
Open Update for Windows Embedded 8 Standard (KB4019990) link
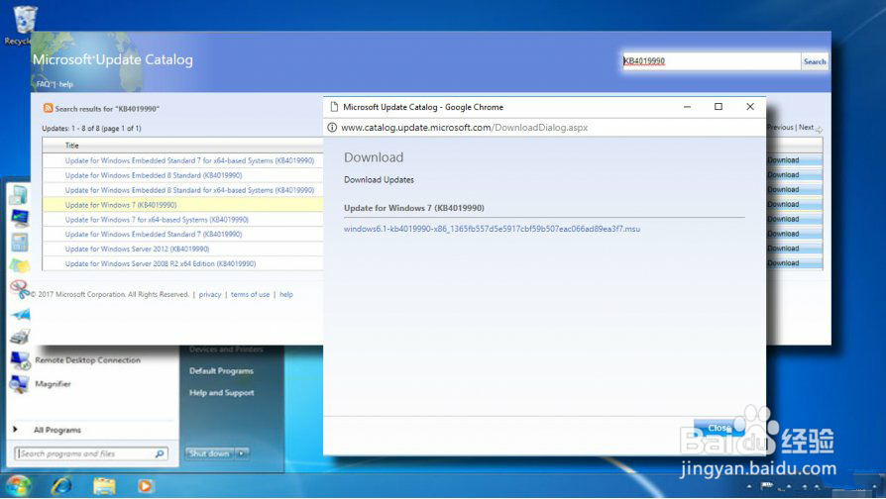point(154,175)
